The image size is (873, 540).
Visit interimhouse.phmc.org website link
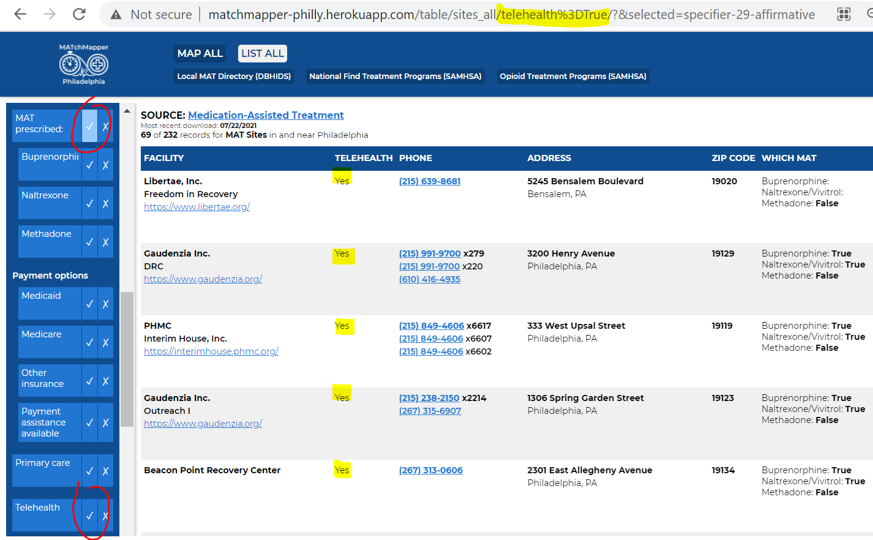coord(211,351)
